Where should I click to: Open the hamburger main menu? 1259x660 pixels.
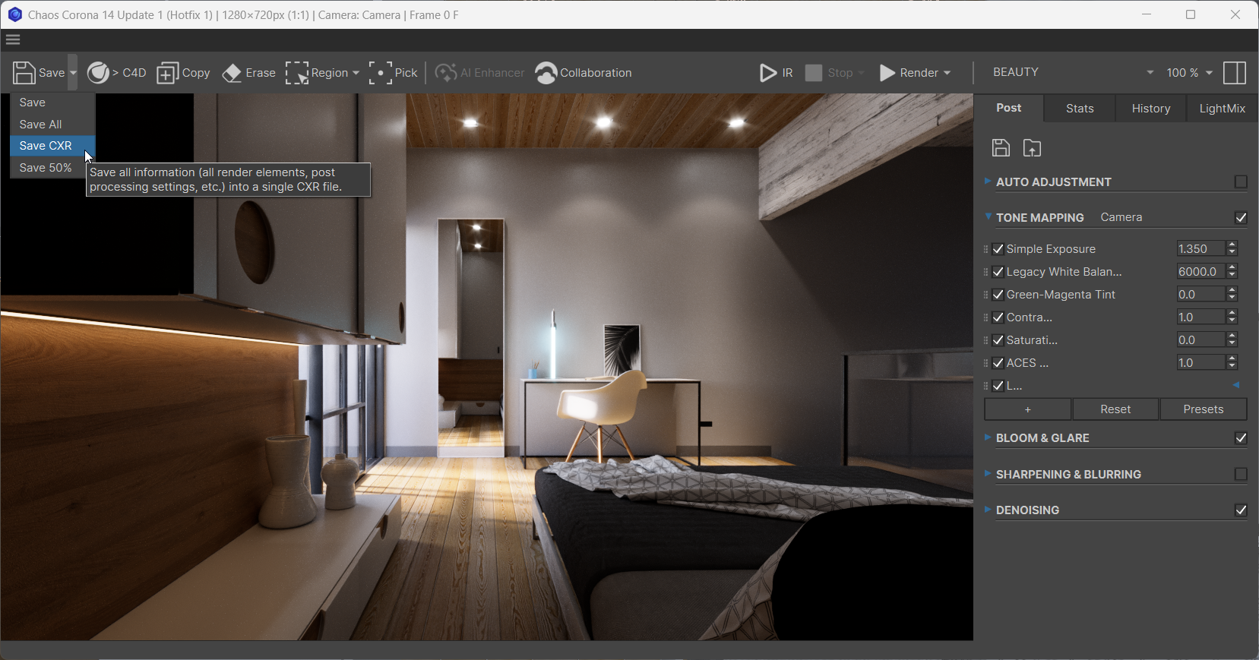point(13,39)
